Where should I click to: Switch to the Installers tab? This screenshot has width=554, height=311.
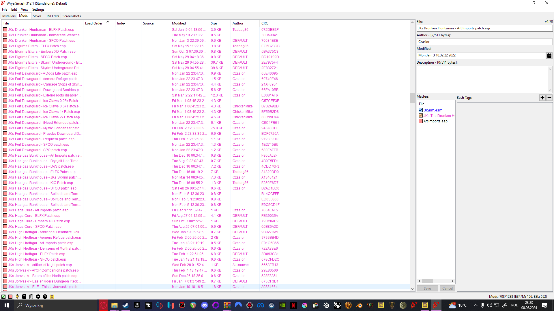[x=9, y=16]
